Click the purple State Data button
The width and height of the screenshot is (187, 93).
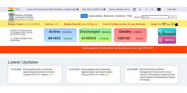click(167, 40)
